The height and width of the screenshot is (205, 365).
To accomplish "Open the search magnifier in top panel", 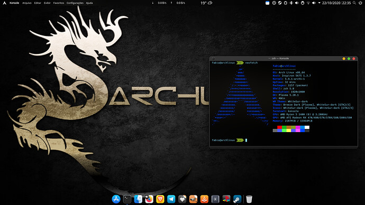I will pos(354,3).
